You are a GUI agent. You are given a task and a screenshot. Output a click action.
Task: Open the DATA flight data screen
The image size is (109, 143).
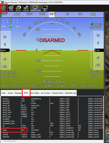point(4,8)
